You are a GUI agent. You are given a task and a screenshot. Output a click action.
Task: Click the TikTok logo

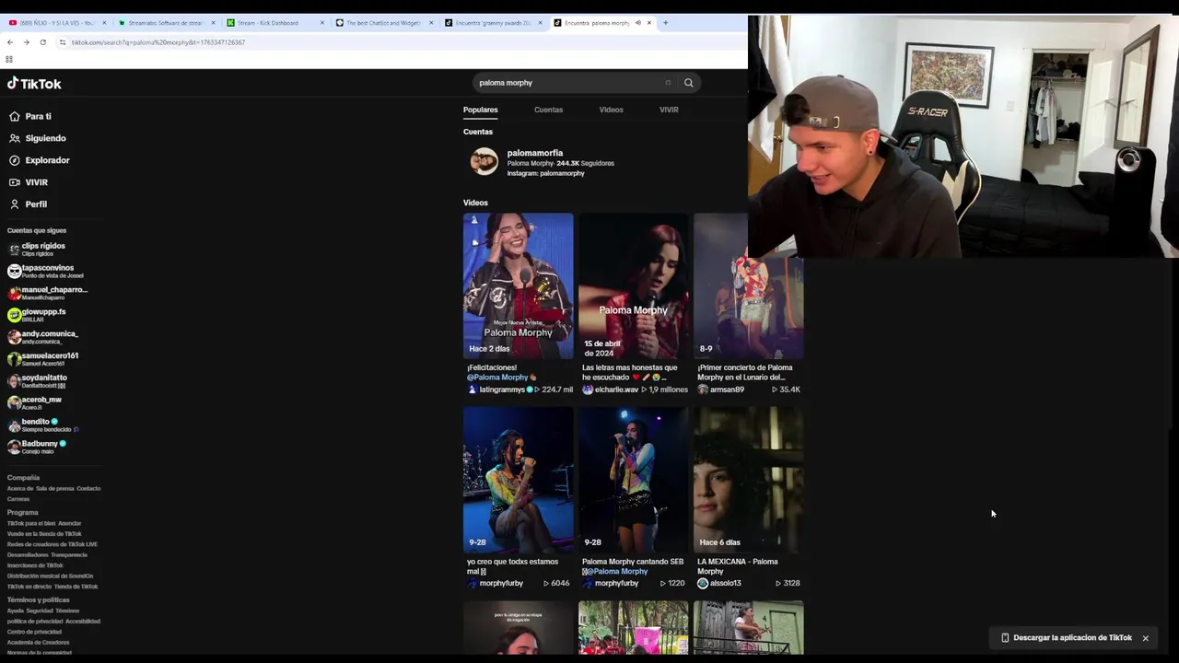tap(34, 84)
